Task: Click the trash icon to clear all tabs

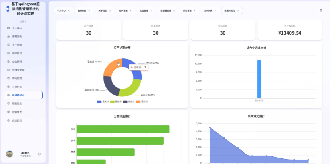Action: point(321,10)
